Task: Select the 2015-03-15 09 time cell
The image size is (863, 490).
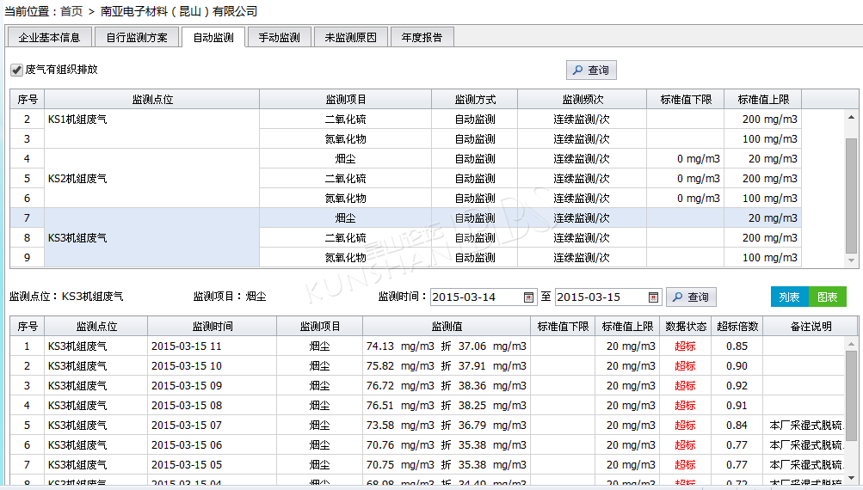Action: coord(213,385)
